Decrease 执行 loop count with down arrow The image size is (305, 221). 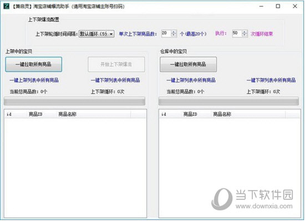(245, 35)
